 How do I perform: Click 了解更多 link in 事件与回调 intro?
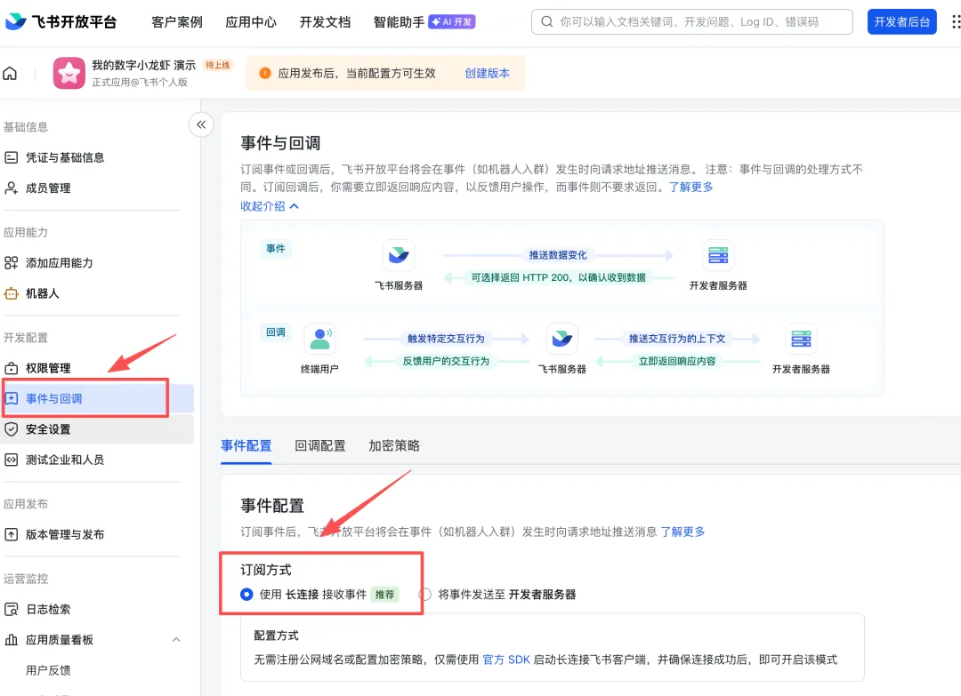click(x=690, y=187)
